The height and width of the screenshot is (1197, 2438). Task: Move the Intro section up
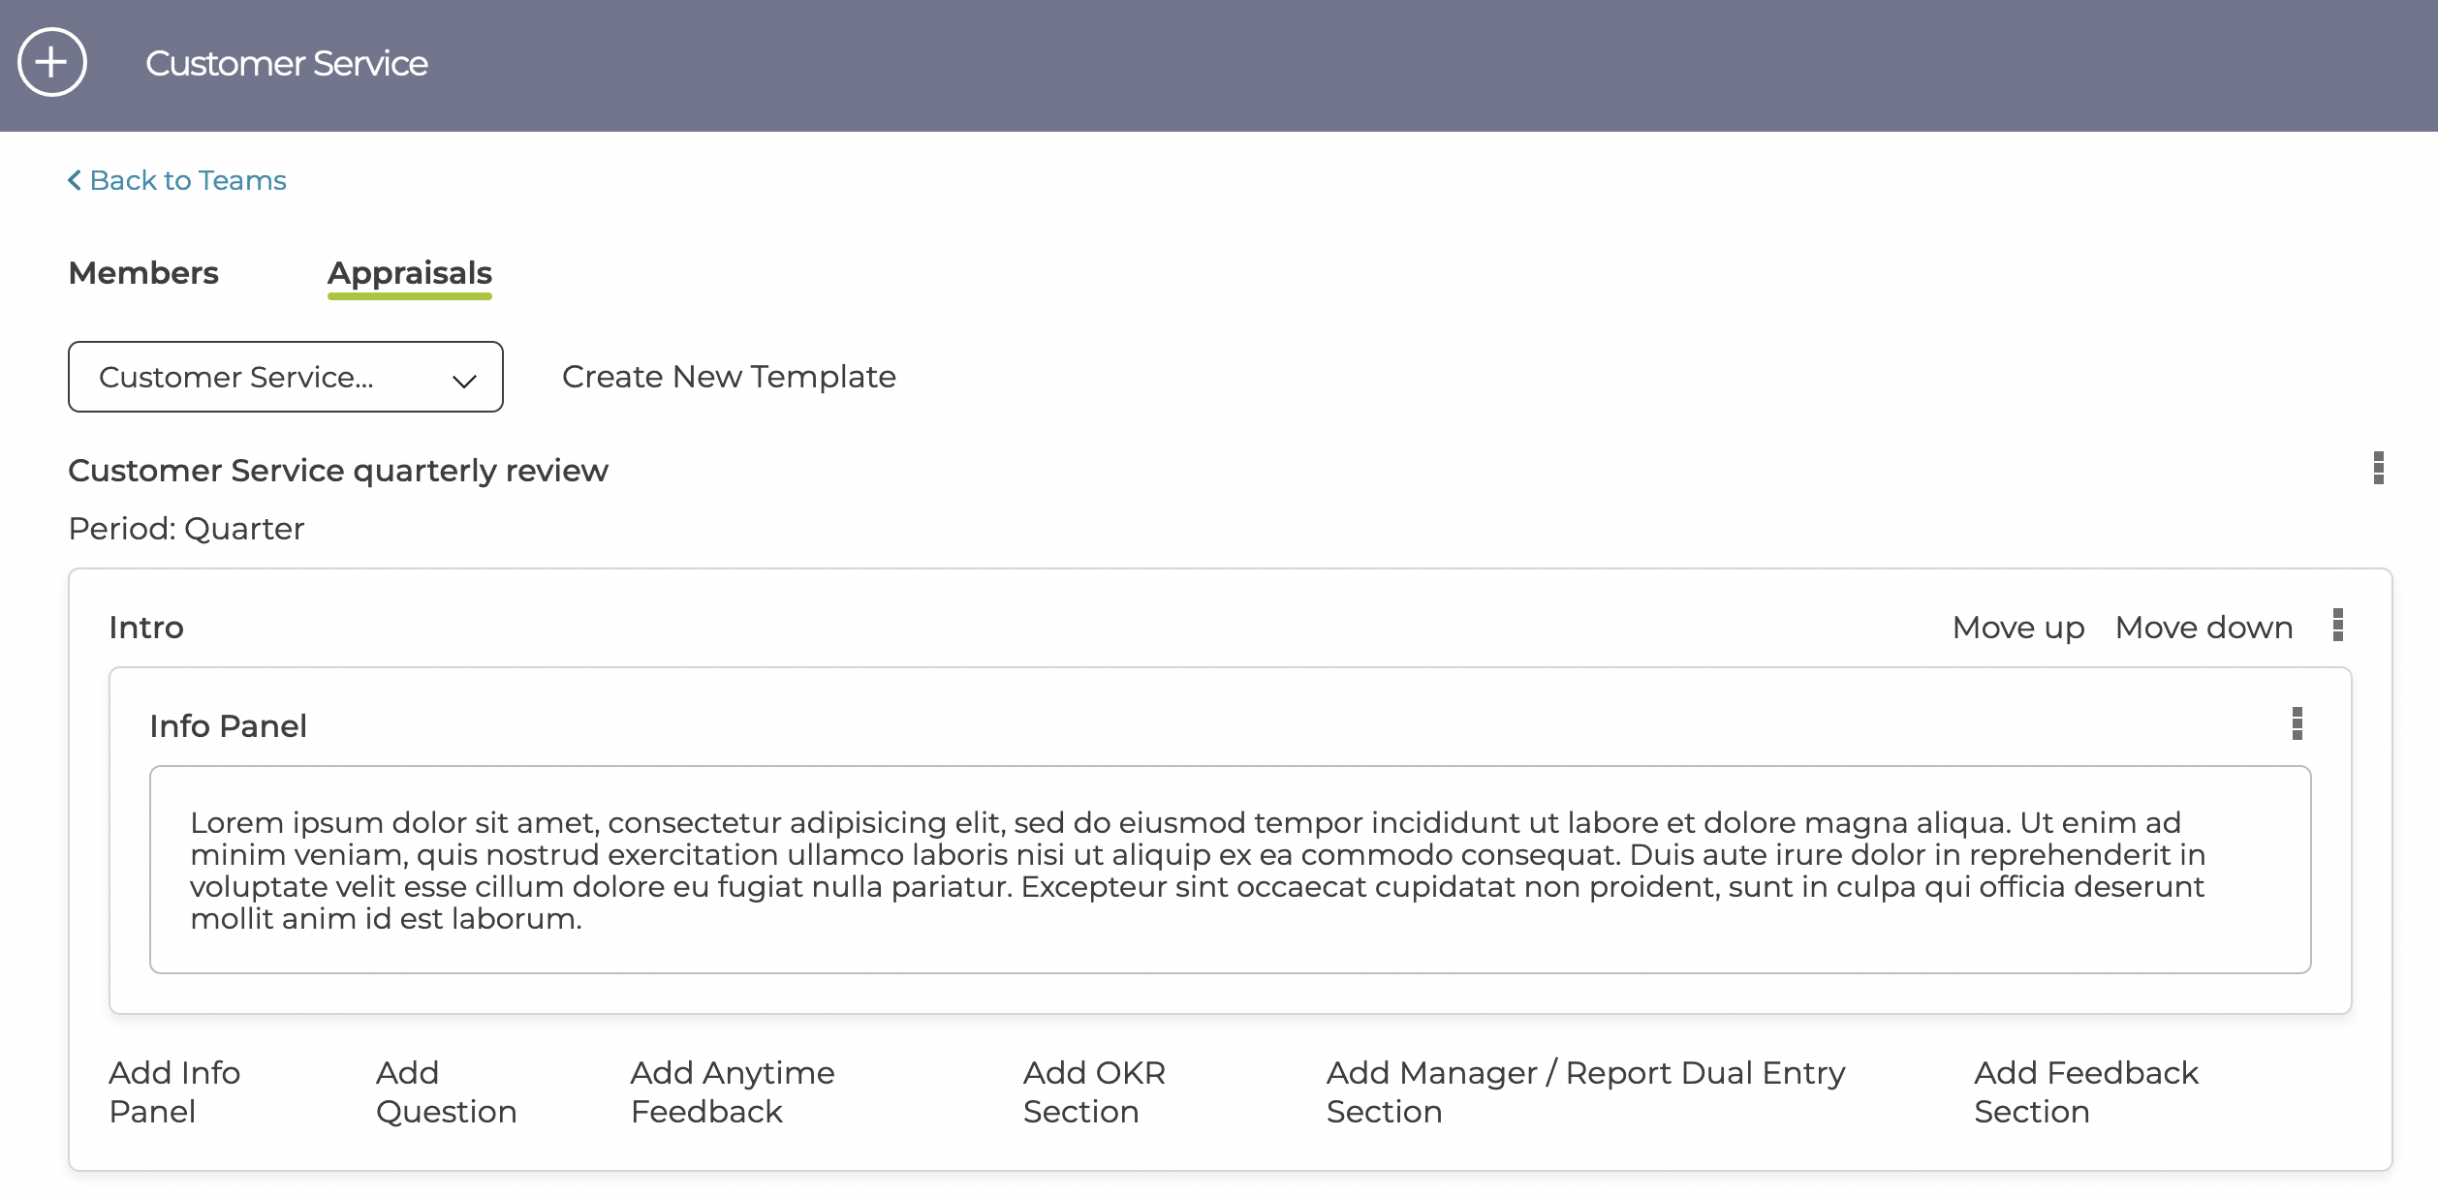pos(2018,628)
